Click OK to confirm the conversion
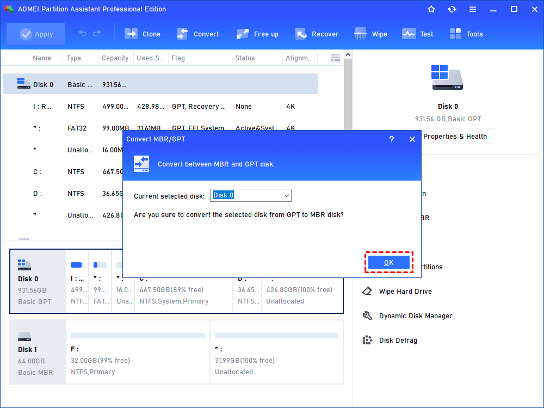This screenshot has width=544, height=408. coord(388,263)
